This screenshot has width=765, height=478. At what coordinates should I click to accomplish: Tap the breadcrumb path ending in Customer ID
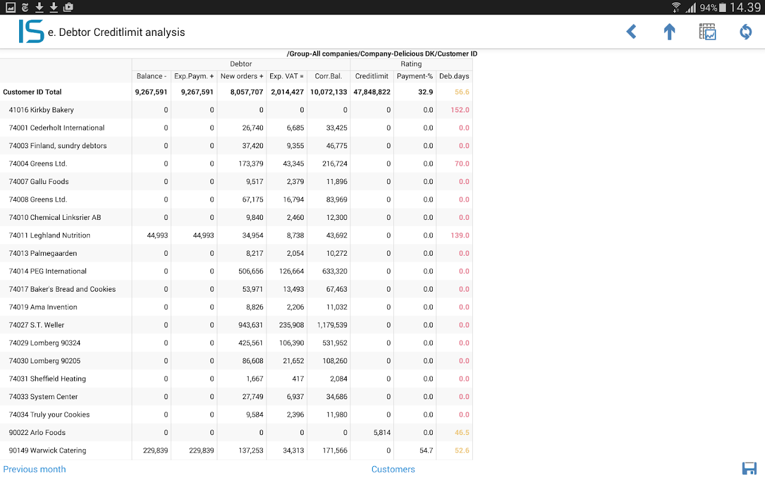382,54
